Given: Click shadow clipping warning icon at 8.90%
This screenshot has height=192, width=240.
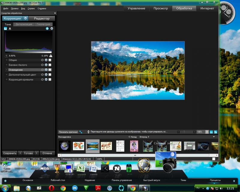Looking at the screenshot, I should click(x=6, y=56).
